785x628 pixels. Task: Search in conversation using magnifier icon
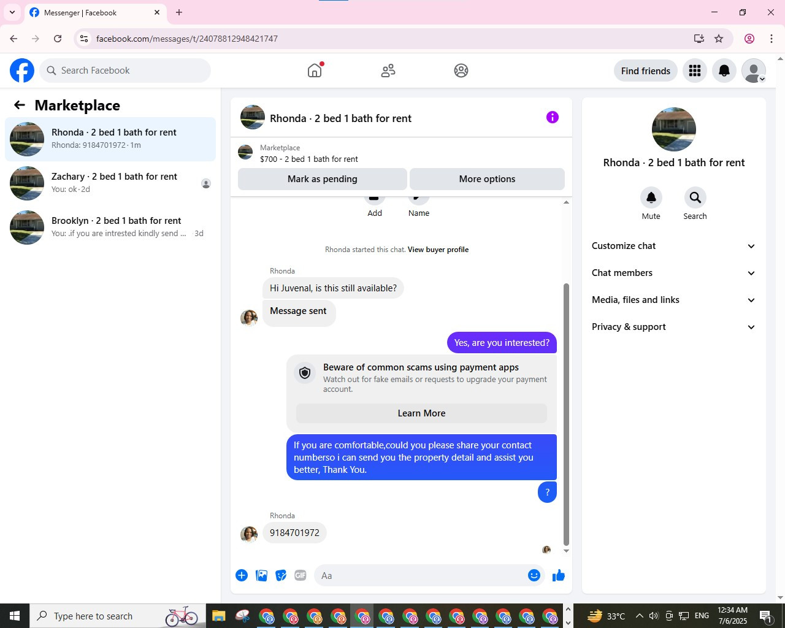coord(695,197)
